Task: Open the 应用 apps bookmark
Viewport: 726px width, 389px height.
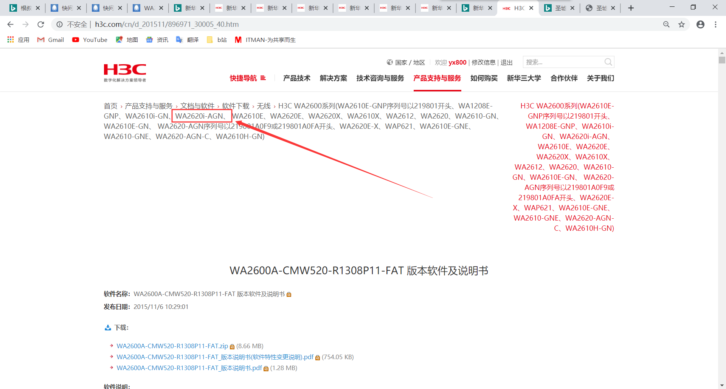Action: coord(18,40)
